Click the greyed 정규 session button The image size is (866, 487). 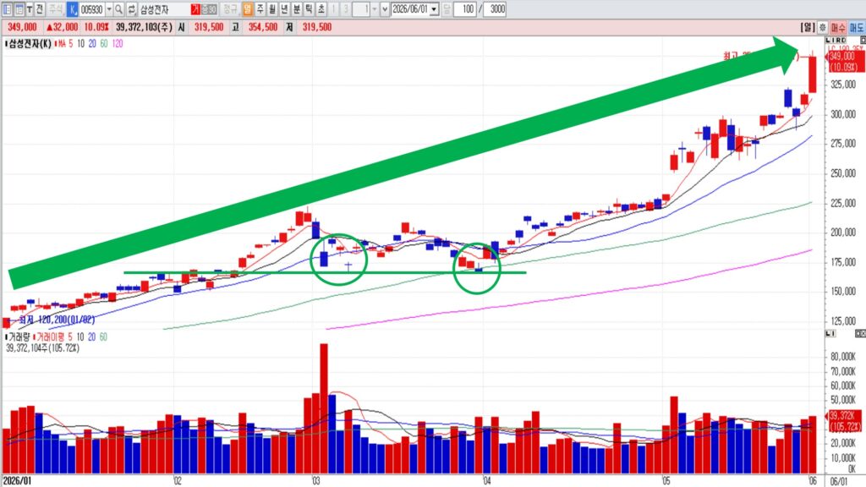click(x=230, y=9)
